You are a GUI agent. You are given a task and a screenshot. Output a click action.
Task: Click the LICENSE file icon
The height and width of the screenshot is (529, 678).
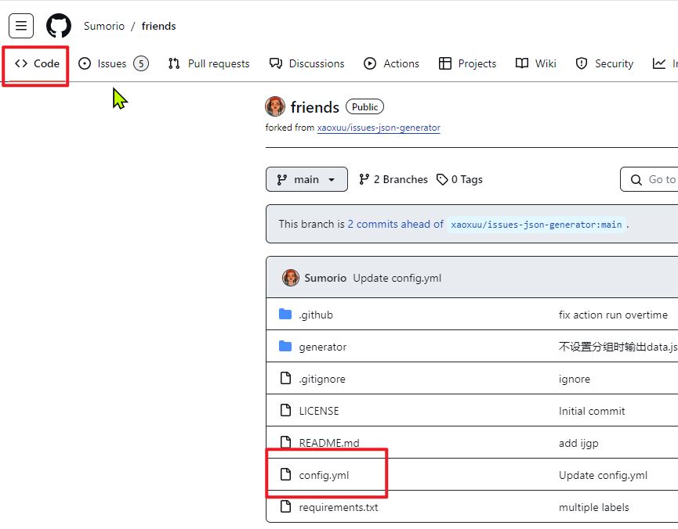[x=285, y=411]
